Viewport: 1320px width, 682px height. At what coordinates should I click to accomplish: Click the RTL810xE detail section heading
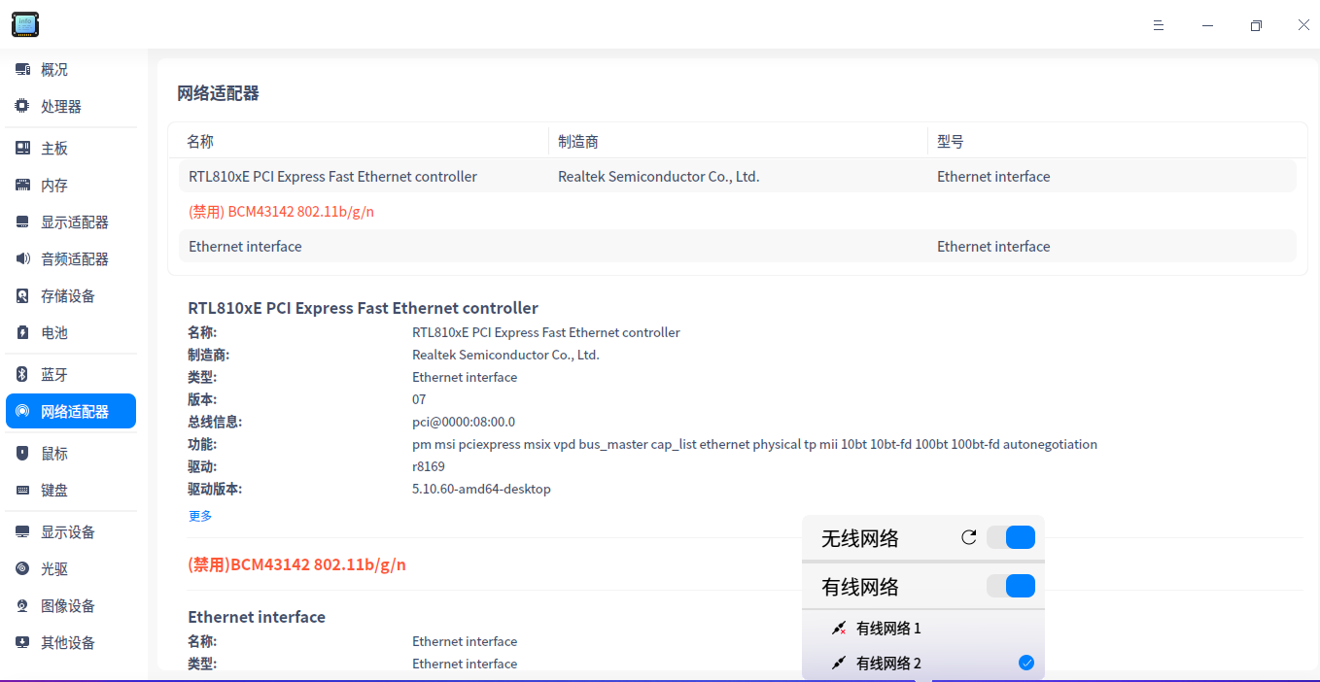[x=363, y=308]
